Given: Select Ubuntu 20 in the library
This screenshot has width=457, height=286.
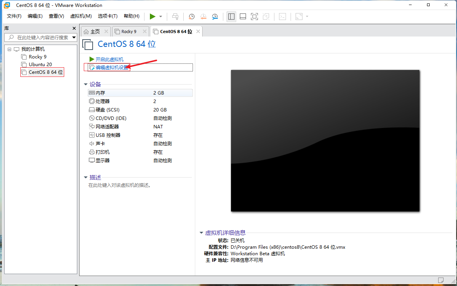Looking at the screenshot, I should click(40, 65).
